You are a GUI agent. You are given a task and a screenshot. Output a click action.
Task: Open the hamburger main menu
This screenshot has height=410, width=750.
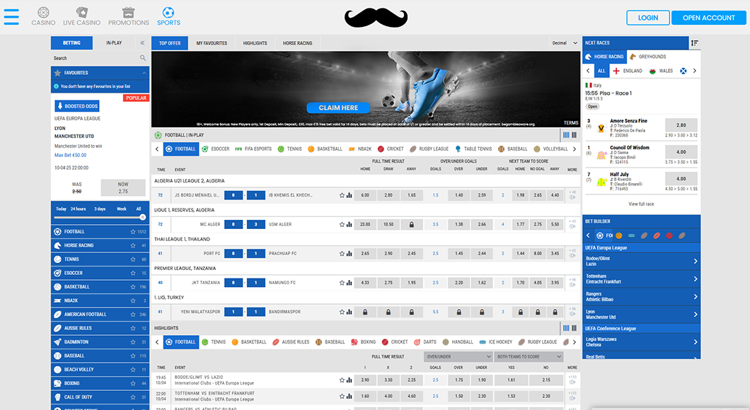(11, 17)
